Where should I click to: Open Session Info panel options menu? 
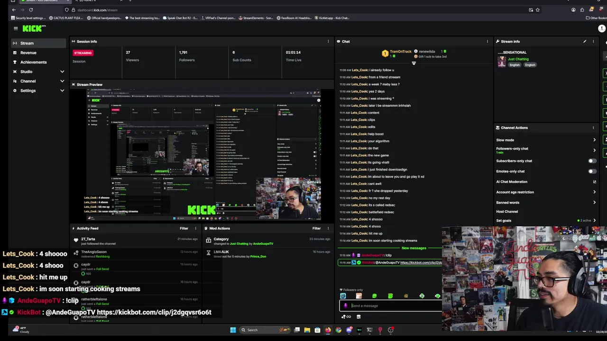click(x=328, y=41)
